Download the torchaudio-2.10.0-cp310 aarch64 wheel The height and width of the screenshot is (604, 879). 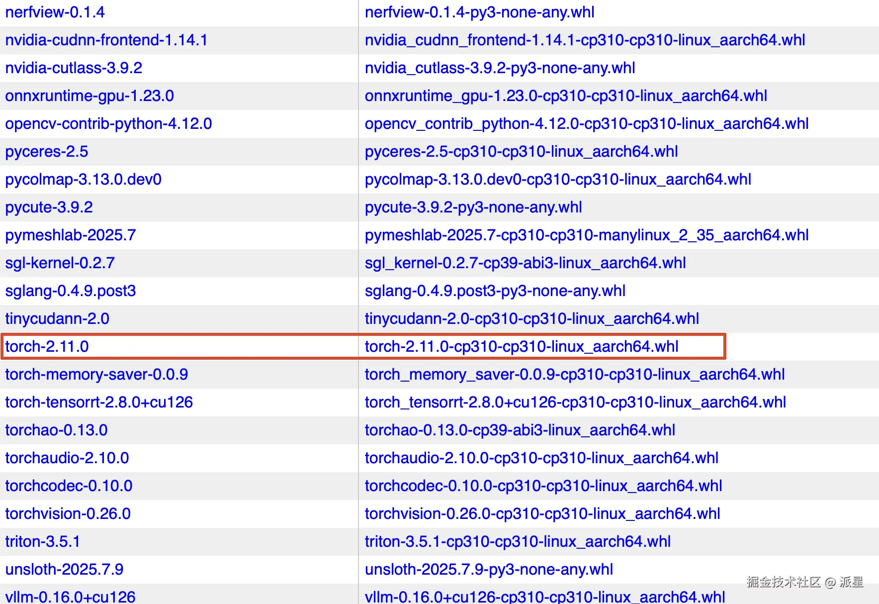point(541,458)
